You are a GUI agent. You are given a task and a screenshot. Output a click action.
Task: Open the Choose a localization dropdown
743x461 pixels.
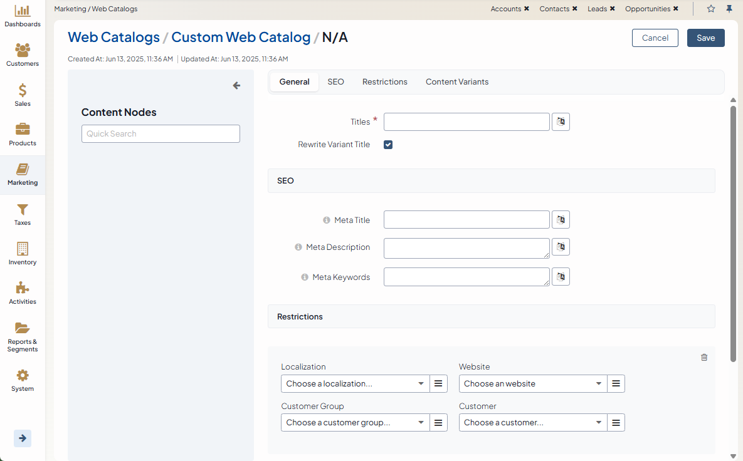355,383
